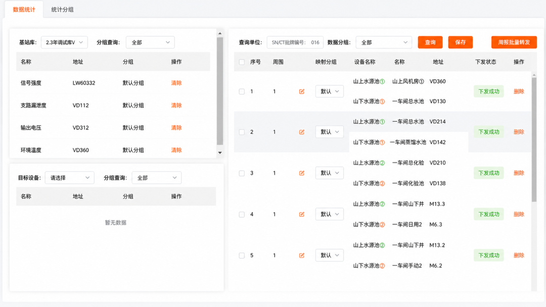Viewport: 546px width, 307px height.
Task: Click the 周报批量转发 button
Action: click(514, 42)
